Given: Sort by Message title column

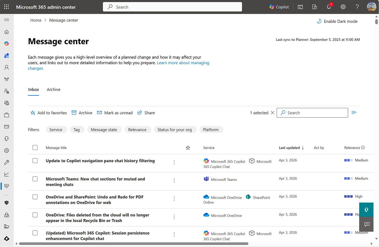Looking at the screenshot, I should pos(56,148).
